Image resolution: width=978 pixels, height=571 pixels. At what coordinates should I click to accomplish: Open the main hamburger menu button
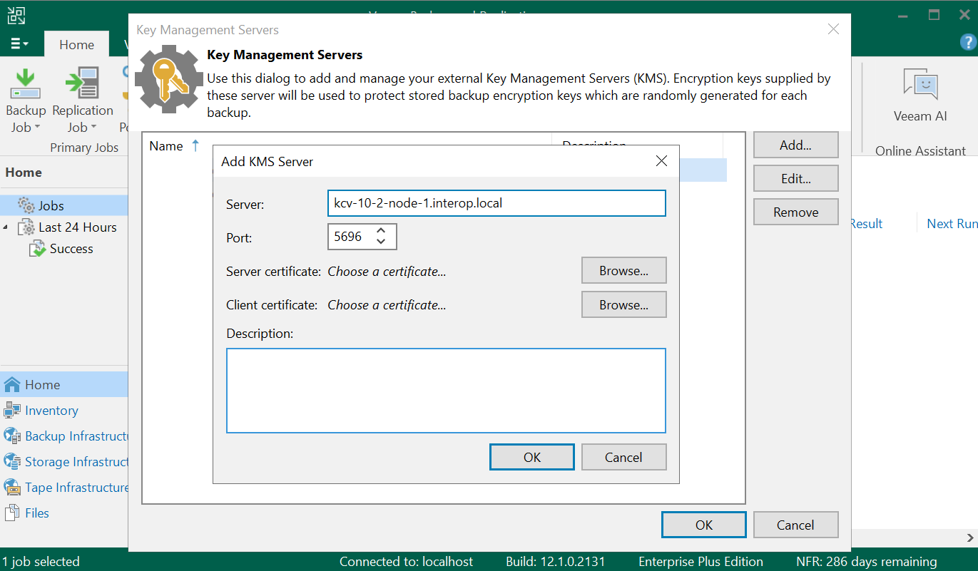tap(20, 44)
